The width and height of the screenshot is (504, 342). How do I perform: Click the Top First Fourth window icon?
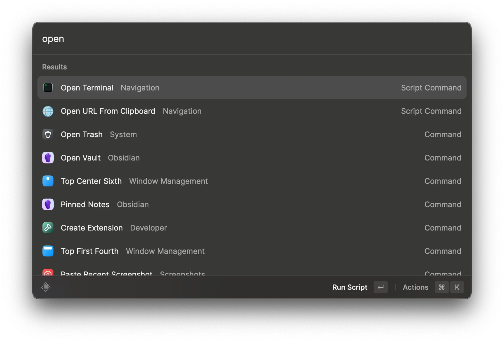pos(48,251)
